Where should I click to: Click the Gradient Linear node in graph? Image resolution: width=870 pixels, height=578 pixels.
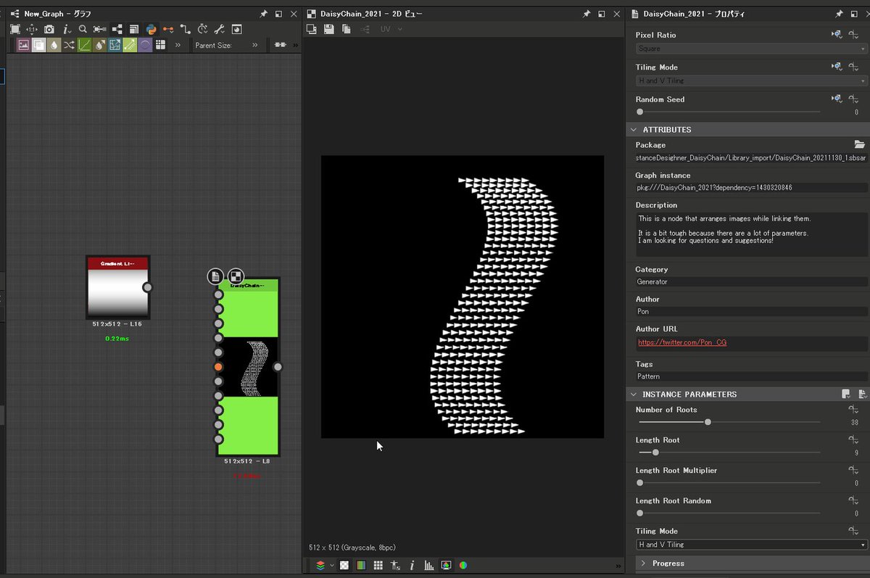coord(117,287)
